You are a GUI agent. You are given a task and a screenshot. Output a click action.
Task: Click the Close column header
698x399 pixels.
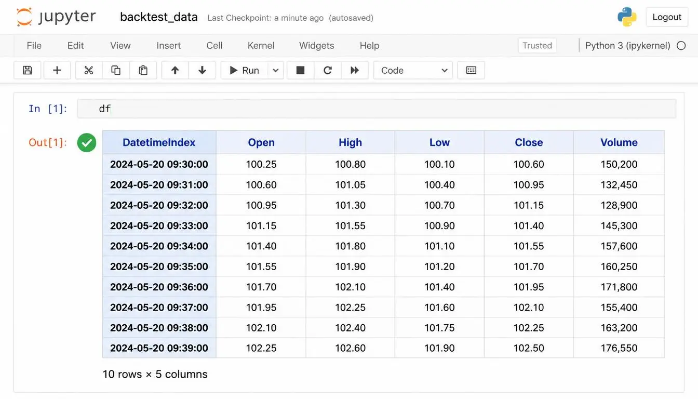pyautogui.click(x=529, y=142)
